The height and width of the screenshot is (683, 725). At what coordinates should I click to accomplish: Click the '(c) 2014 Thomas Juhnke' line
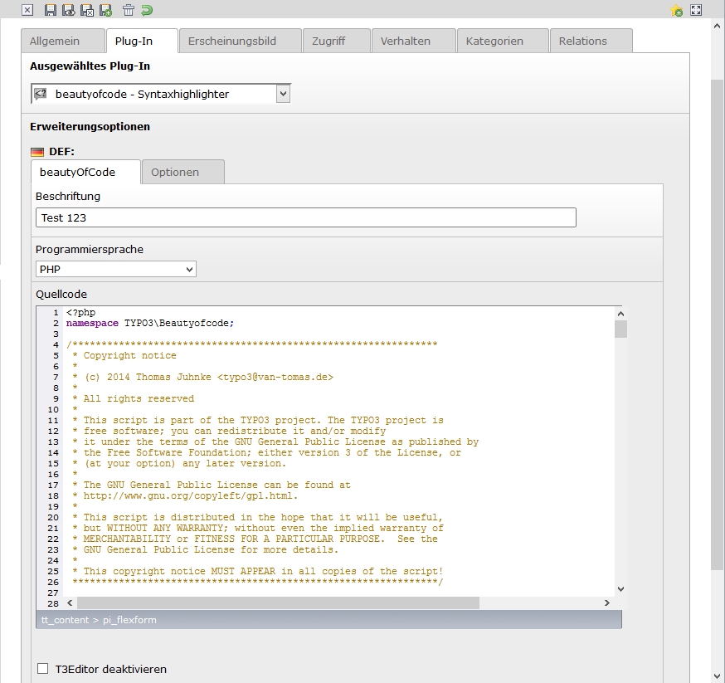click(203, 378)
